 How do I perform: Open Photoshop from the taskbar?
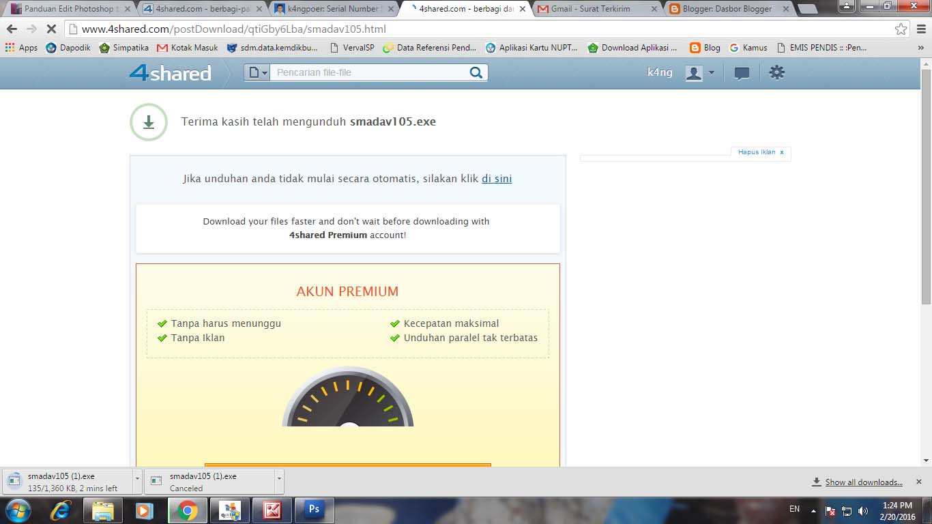click(x=315, y=510)
